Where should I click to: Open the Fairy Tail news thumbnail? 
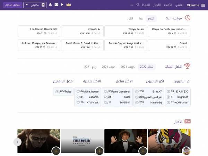click(x=82, y=141)
